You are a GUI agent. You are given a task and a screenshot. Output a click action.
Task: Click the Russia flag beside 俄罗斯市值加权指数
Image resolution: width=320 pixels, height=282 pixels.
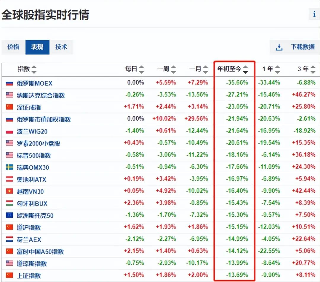[x=9, y=119]
